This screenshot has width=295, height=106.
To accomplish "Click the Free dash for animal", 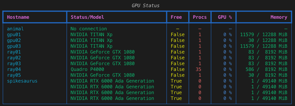I will coord(178,29).
